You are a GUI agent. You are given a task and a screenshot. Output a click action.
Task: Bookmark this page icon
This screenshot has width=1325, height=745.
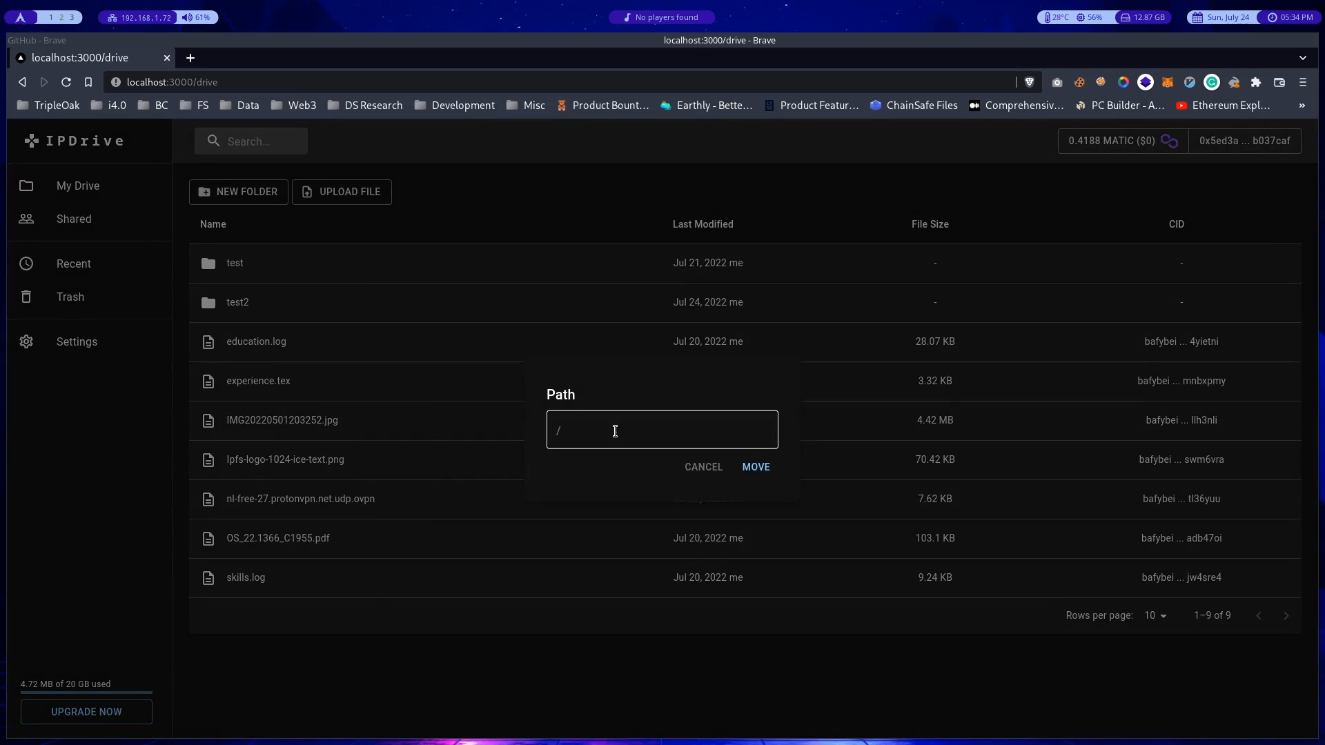88,82
